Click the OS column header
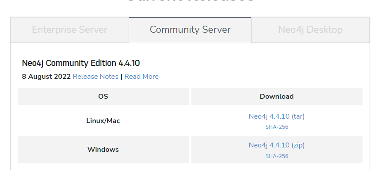 pyautogui.click(x=103, y=97)
